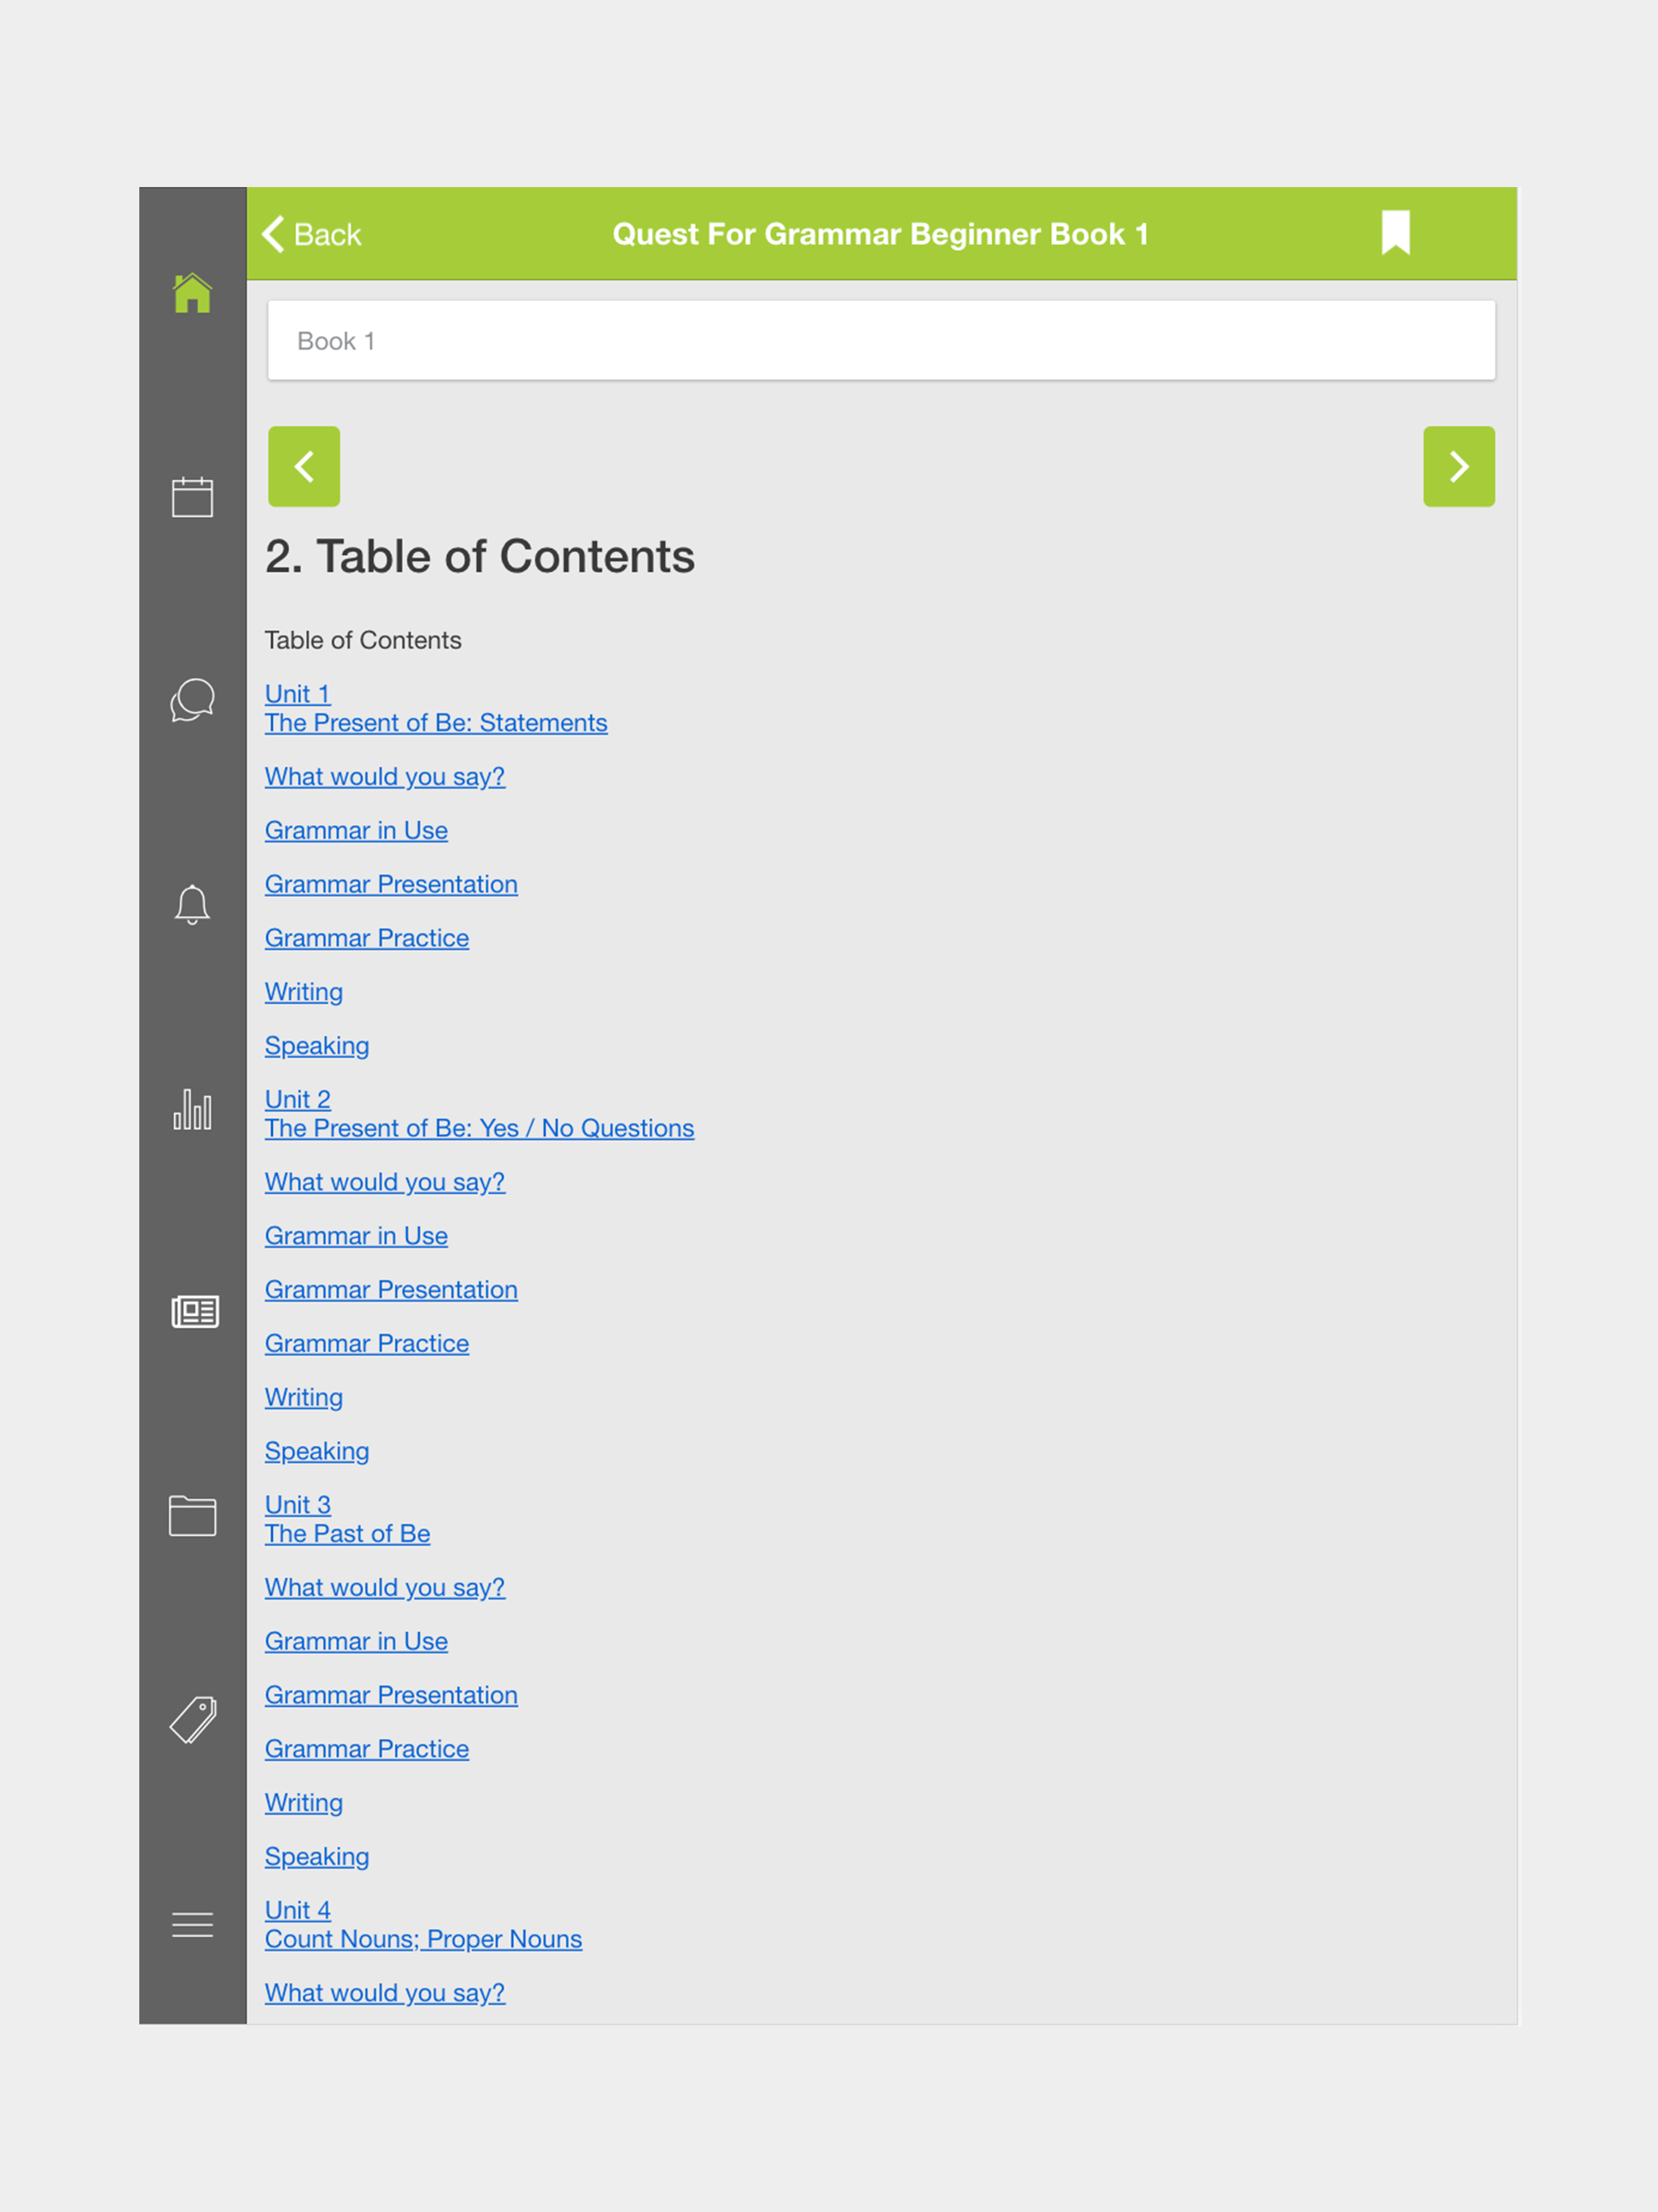Viewport: 1658px width, 2212px height.
Task: Open the tags icon in sidebar
Action: coord(193,1720)
